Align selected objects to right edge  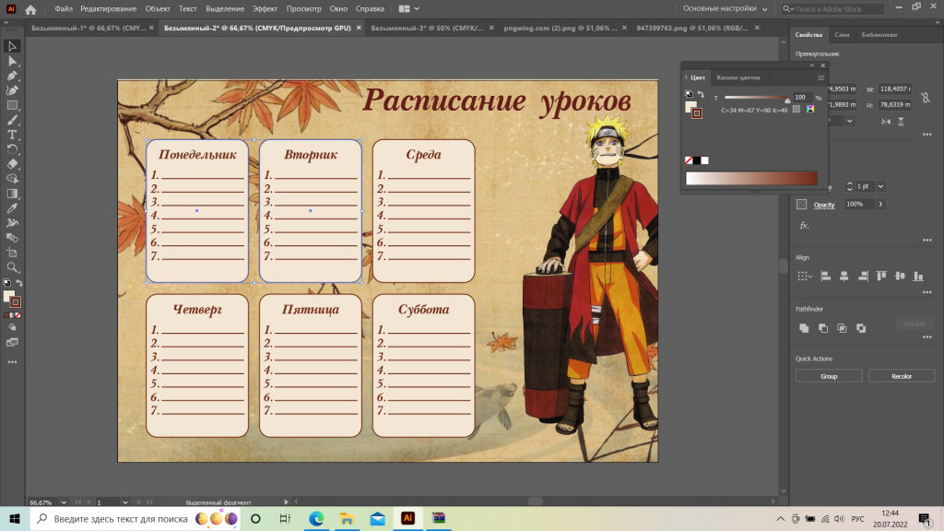863,277
